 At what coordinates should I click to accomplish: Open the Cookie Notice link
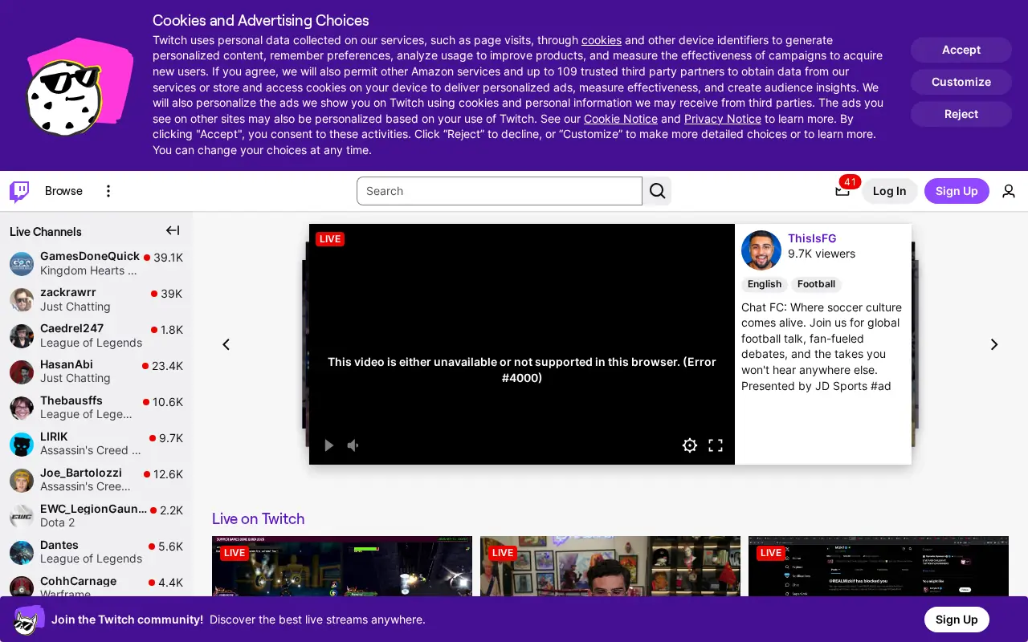point(621,119)
